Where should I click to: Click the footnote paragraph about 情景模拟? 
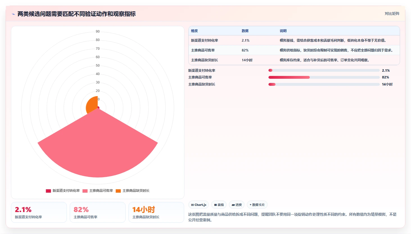[x=293, y=217]
